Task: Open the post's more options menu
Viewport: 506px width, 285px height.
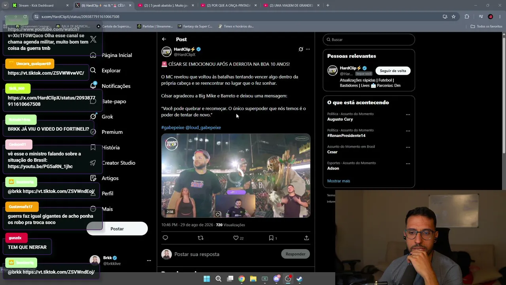Action: (308, 49)
